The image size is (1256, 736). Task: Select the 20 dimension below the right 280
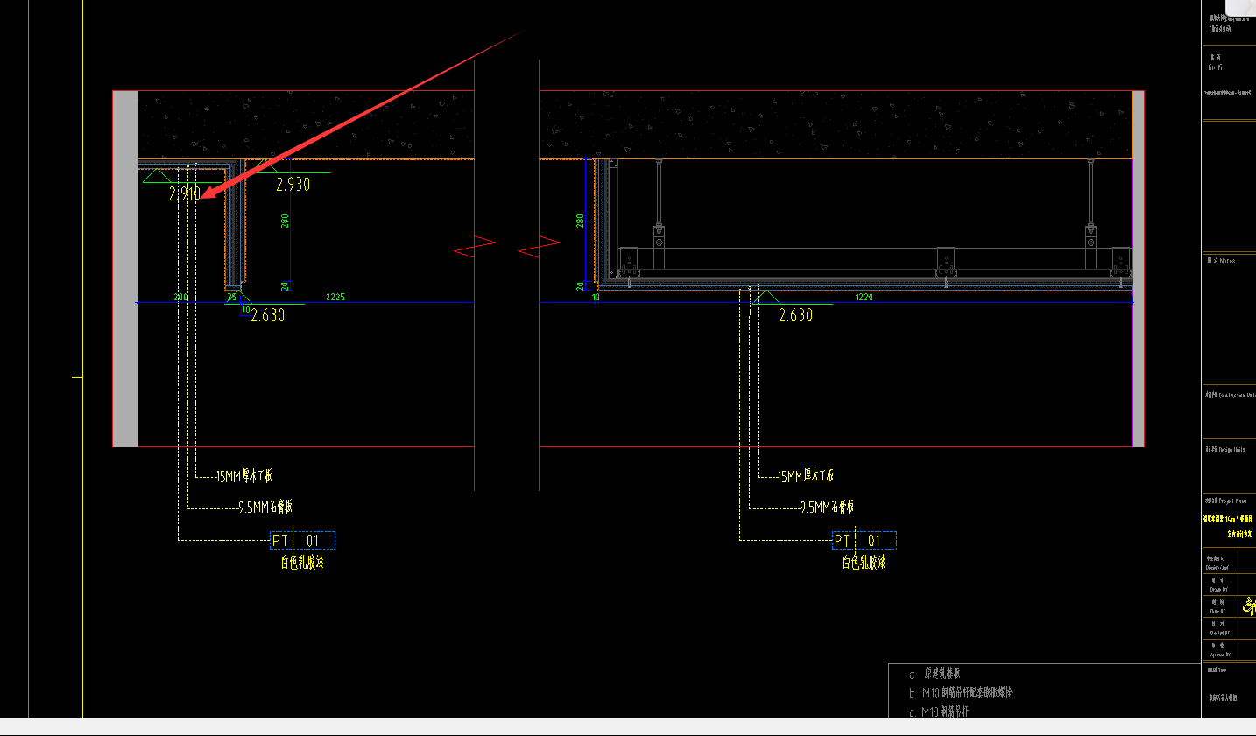tap(580, 286)
